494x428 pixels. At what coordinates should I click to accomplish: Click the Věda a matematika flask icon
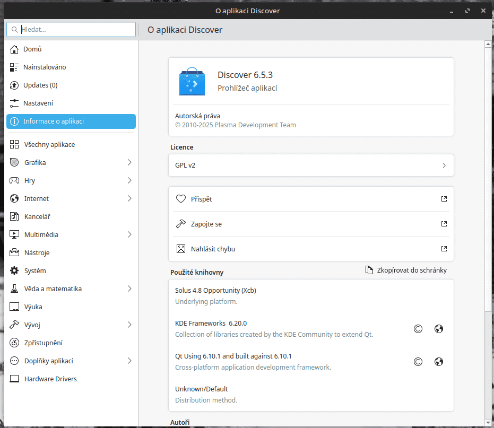pyautogui.click(x=14, y=289)
